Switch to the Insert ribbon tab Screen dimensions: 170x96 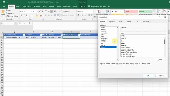[x=18, y=6]
